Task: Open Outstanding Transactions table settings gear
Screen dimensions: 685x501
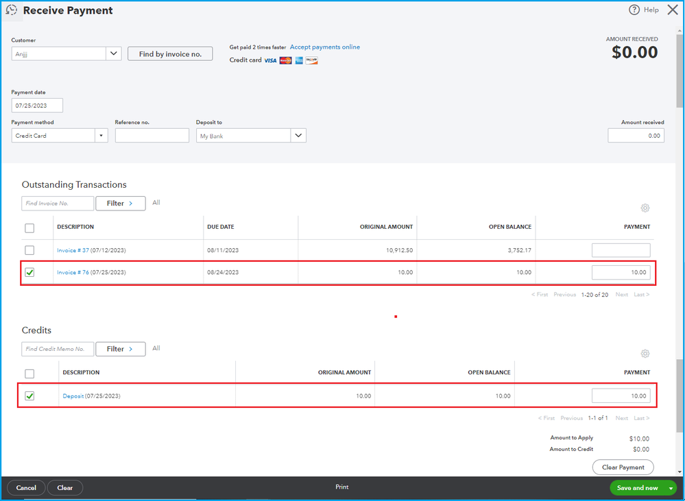Action: (645, 208)
